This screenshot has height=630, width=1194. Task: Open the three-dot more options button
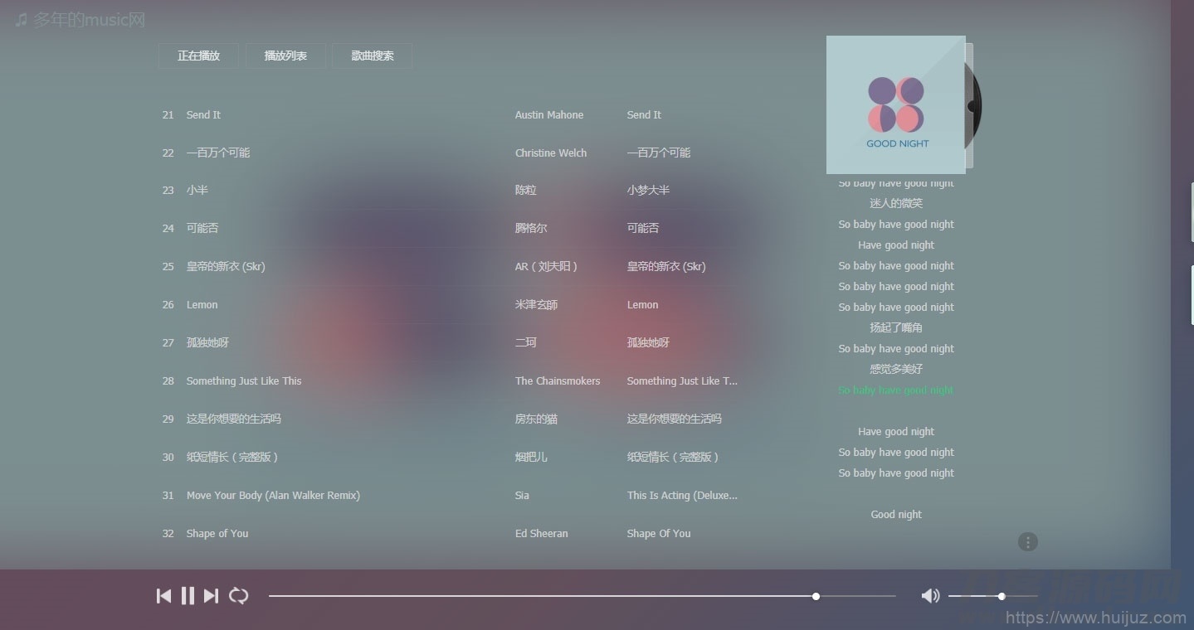coord(1027,542)
